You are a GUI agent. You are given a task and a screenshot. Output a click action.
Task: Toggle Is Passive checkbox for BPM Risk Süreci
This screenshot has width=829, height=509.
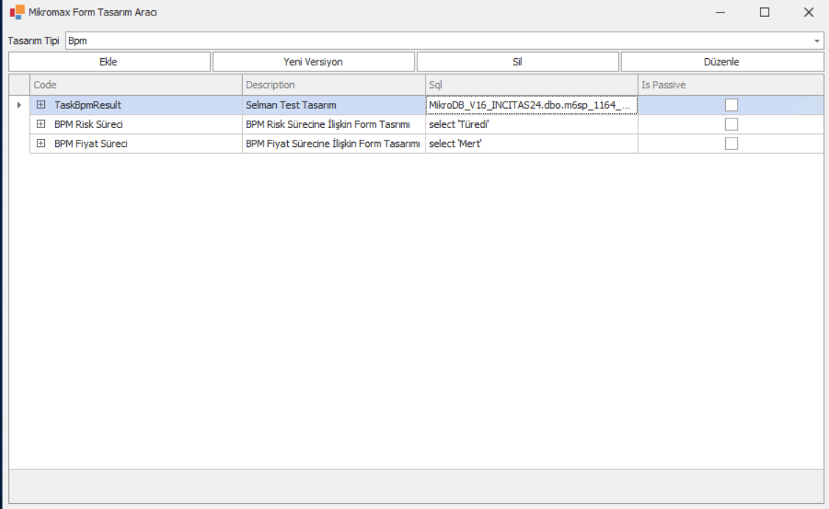click(731, 124)
